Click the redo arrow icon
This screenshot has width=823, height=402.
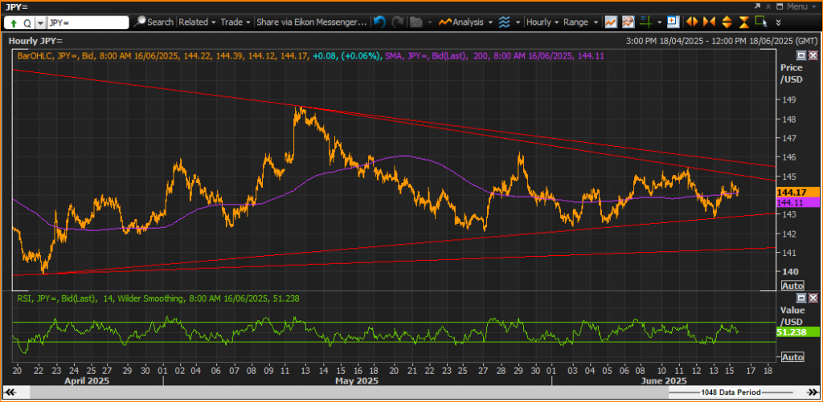tap(398, 22)
